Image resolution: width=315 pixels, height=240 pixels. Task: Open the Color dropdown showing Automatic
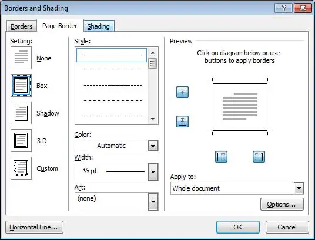tap(116, 146)
